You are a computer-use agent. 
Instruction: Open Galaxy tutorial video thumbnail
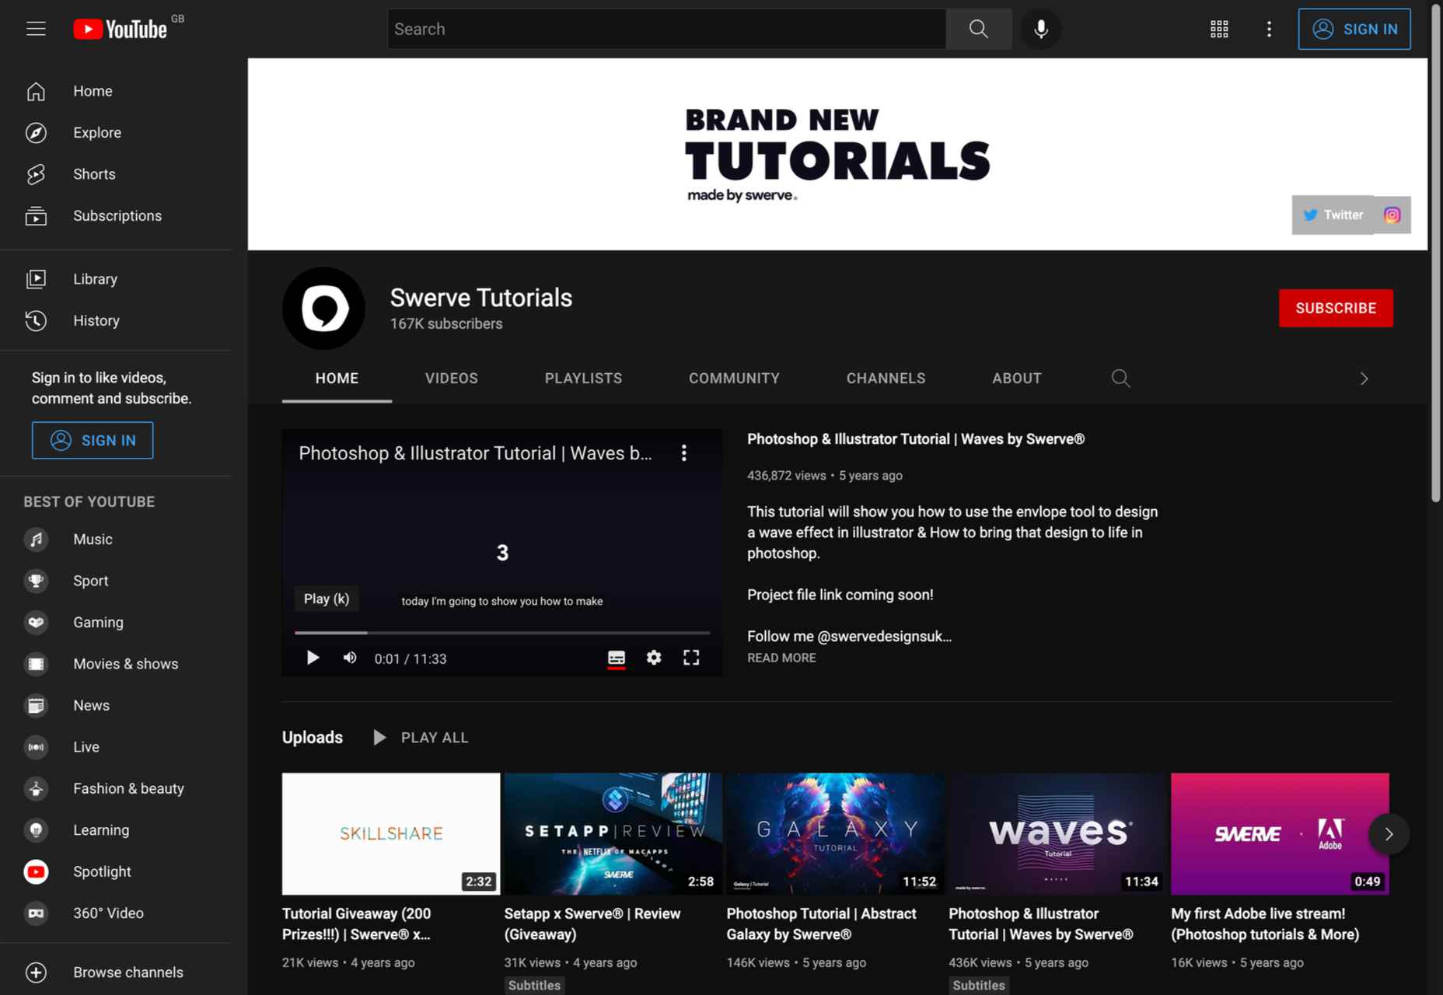click(x=836, y=834)
